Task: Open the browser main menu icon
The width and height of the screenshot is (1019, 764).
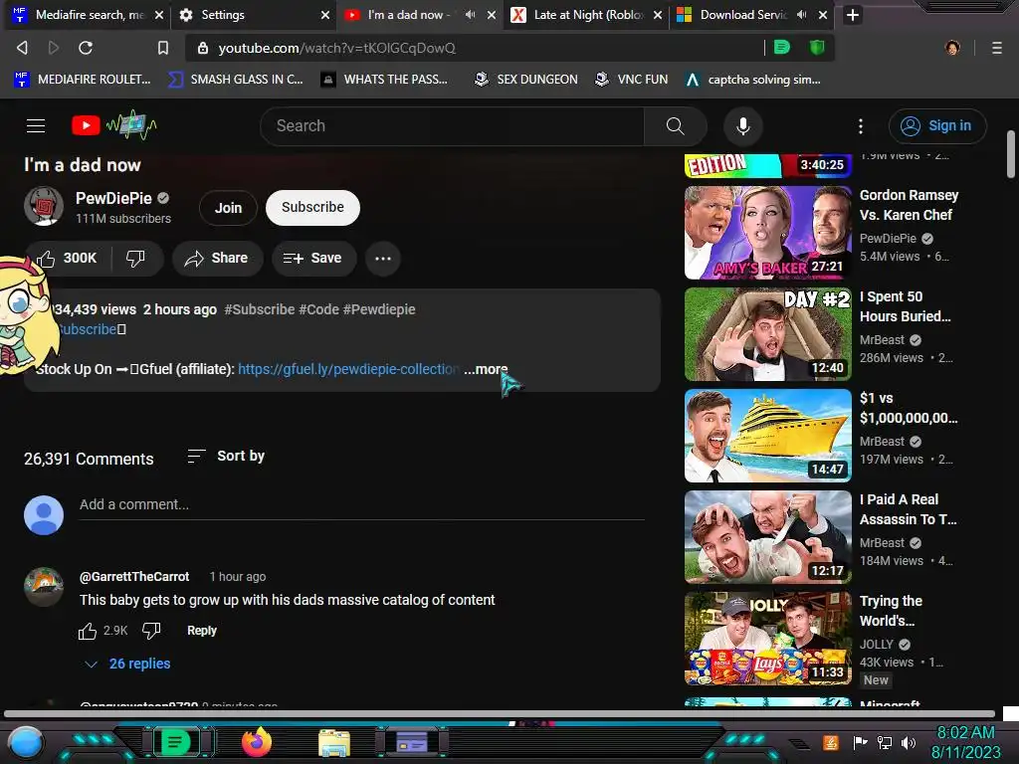Action: coord(996,48)
